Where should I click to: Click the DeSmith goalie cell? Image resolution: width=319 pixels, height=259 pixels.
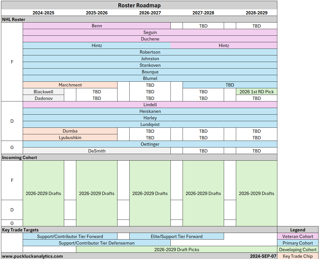click(x=97, y=151)
